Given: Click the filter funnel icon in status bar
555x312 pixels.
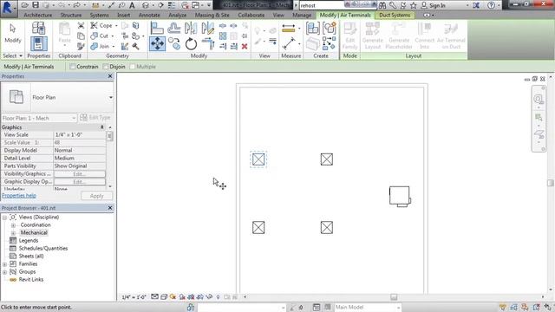Looking at the screenshot, I should coord(503,308).
